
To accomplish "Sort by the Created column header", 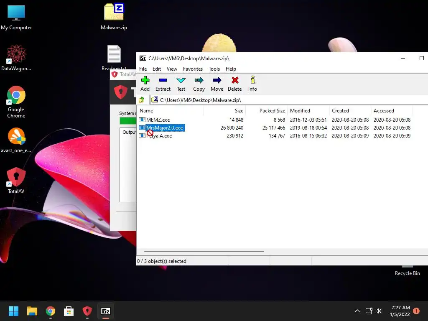I will 350,110.
